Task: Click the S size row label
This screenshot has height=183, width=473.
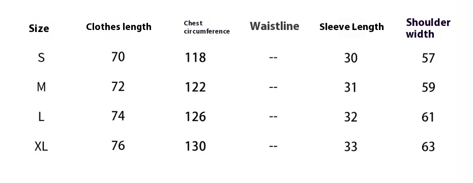Action: click(41, 57)
